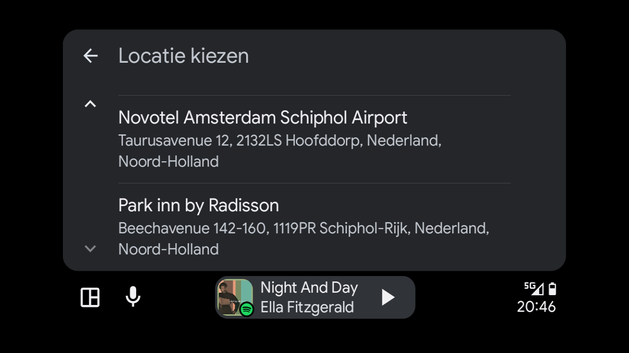Tap the 20:46 clock
The height and width of the screenshot is (353, 629).
tap(536, 307)
